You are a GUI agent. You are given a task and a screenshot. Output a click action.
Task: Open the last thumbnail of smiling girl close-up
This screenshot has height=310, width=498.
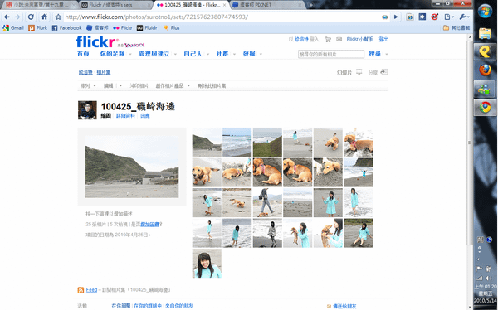click(207, 264)
